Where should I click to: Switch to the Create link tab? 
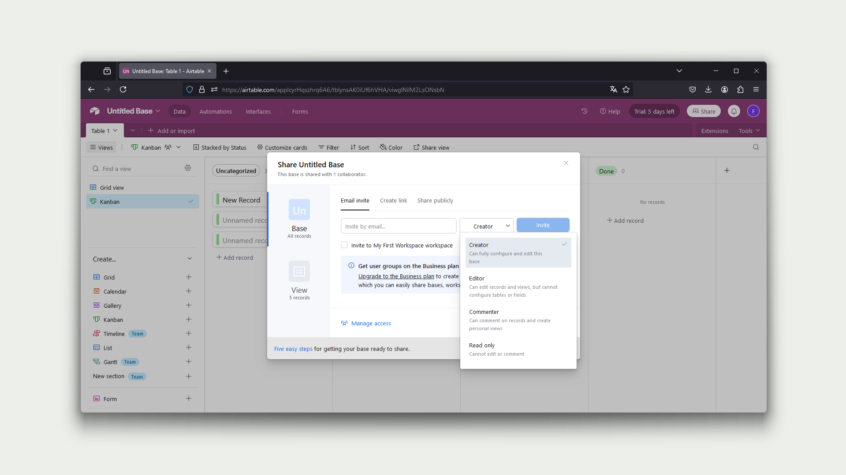(x=393, y=200)
